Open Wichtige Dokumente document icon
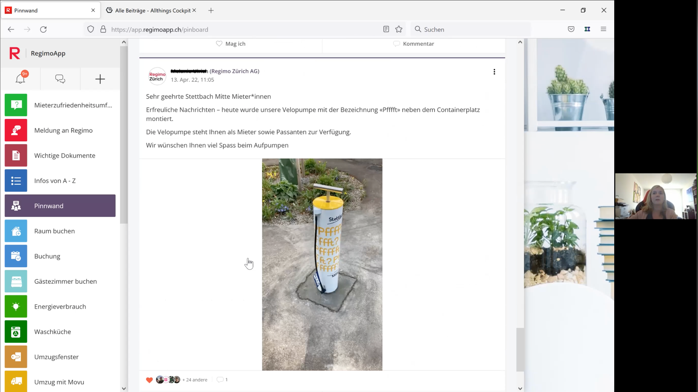Viewport: 698px width, 392px height. (x=16, y=155)
